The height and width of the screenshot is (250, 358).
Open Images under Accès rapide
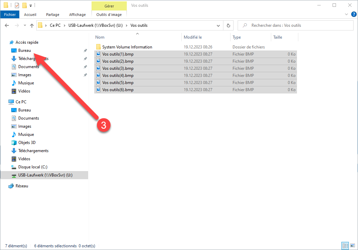25,75
